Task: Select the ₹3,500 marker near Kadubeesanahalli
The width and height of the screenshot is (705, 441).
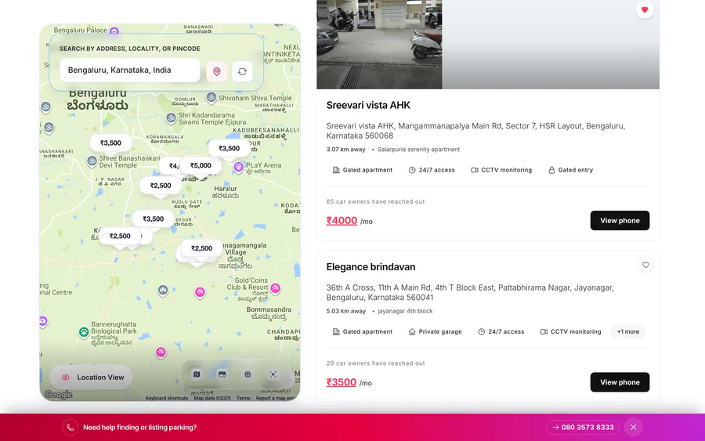Action: tap(229, 148)
